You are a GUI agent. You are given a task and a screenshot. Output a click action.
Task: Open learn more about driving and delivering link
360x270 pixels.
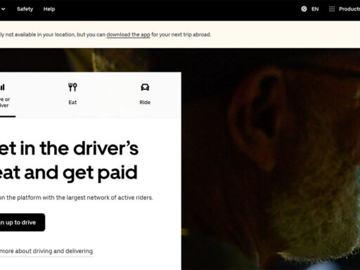pos(46,251)
